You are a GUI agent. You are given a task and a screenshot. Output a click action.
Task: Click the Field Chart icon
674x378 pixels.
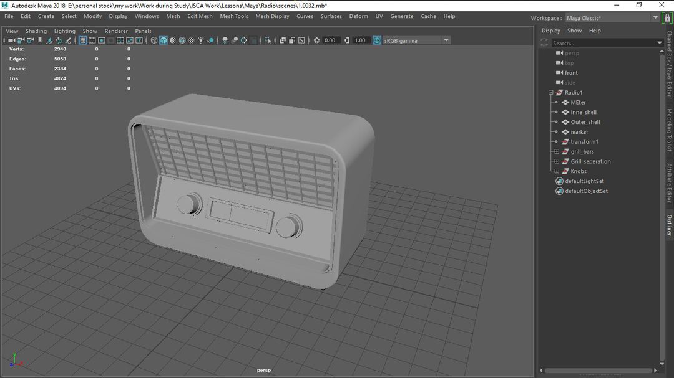[x=120, y=40]
